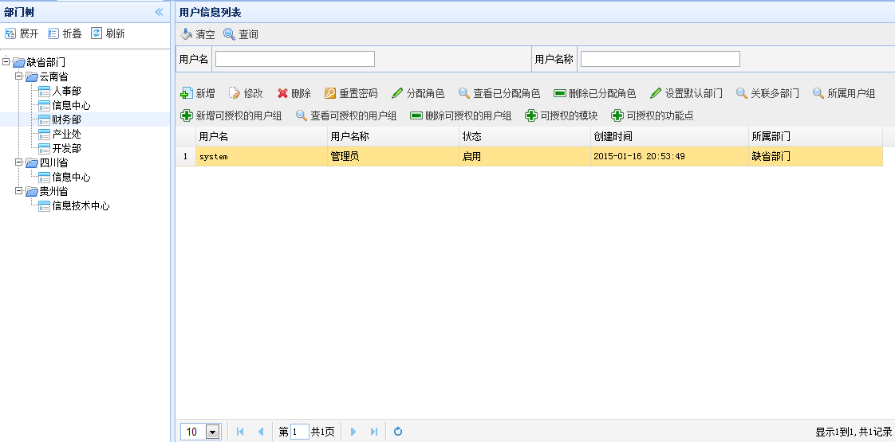895x442 pixels.
Task: Select 信息中心 under 云南省
Action: click(x=71, y=105)
